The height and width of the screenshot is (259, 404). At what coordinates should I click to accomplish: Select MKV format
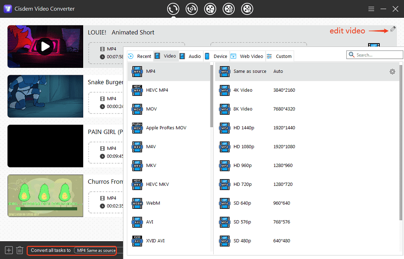(x=169, y=165)
